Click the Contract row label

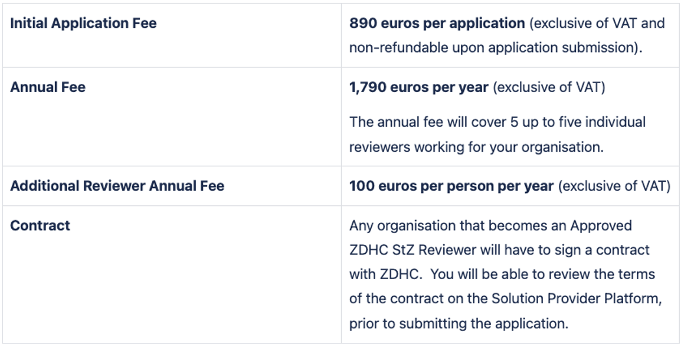coord(40,225)
